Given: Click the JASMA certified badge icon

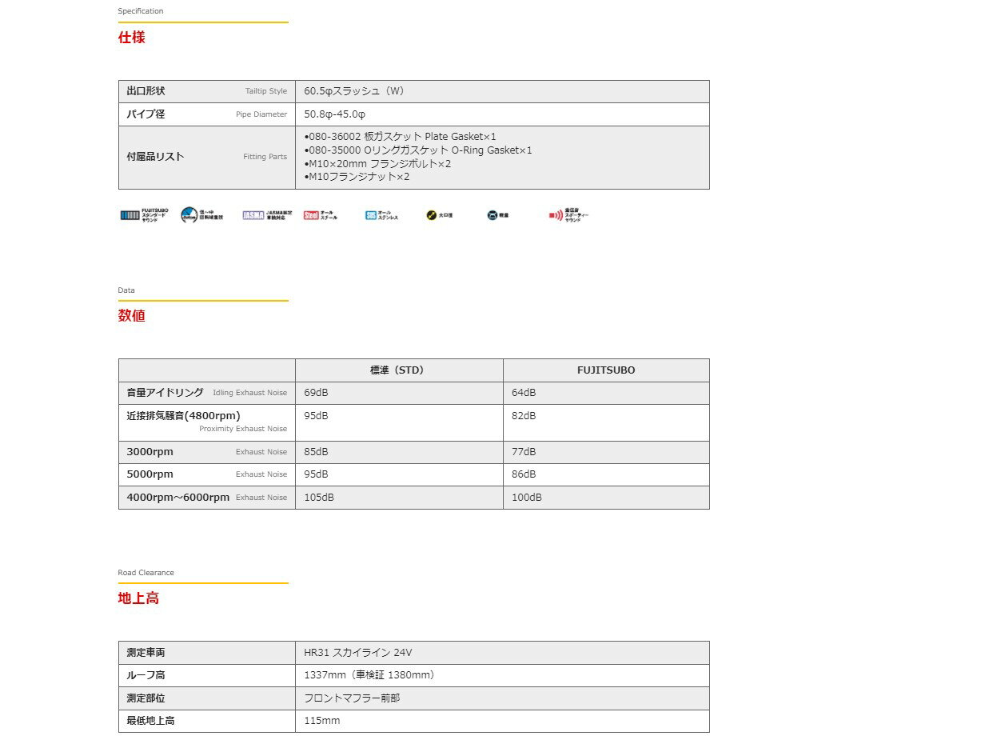Looking at the screenshot, I should [x=267, y=215].
